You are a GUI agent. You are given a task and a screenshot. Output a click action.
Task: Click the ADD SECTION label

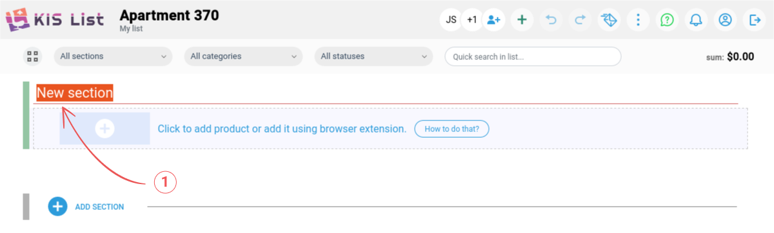(x=99, y=207)
